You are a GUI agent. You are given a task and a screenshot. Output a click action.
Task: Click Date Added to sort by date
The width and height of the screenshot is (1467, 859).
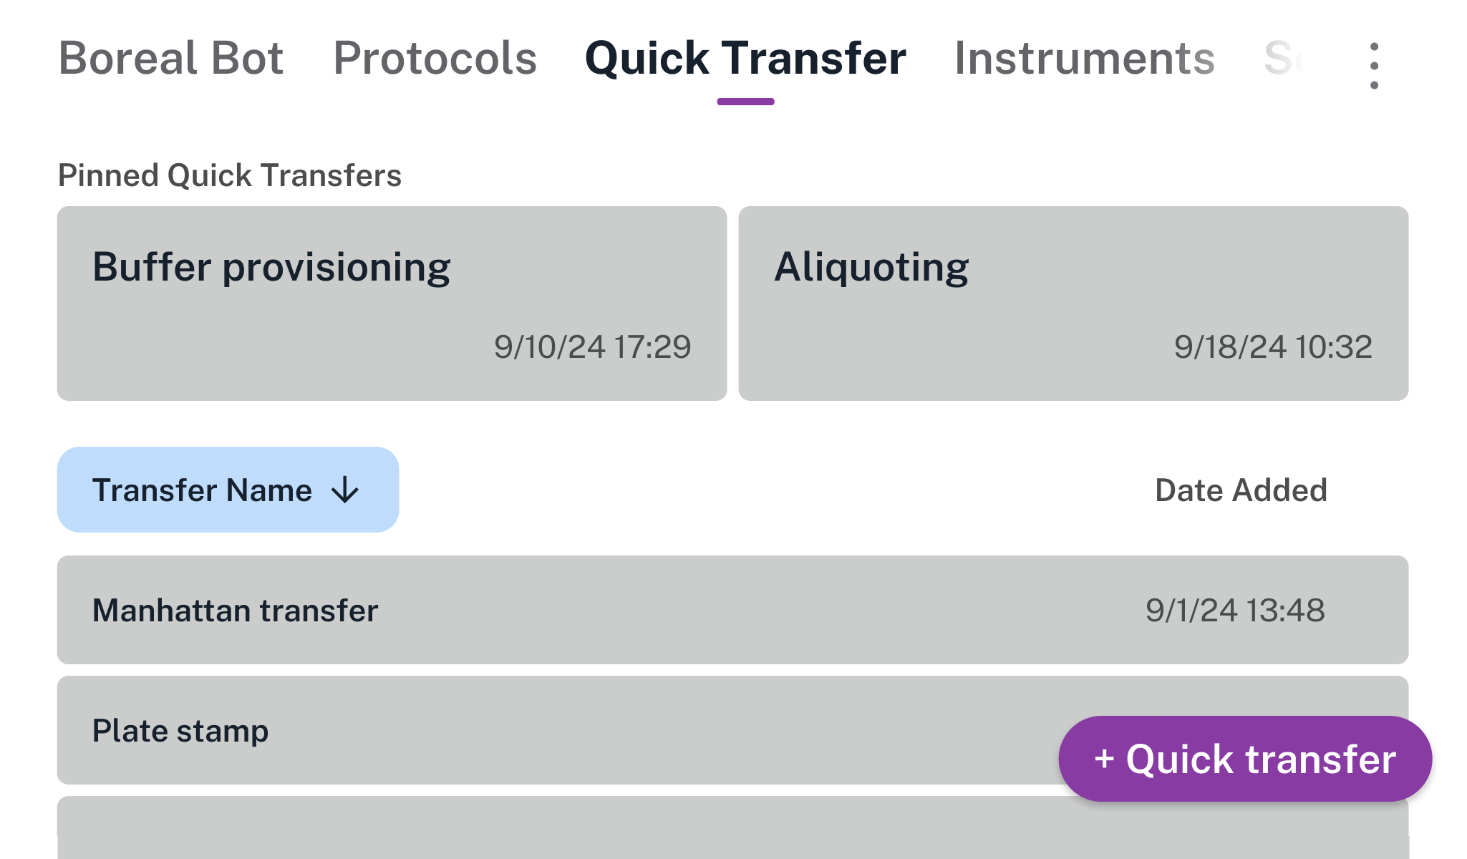tap(1241, 490)
